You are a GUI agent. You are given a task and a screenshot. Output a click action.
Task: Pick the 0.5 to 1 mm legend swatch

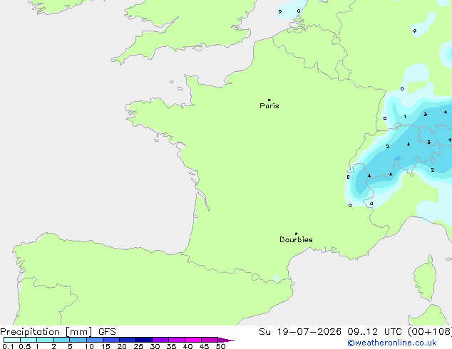click(x=29, y=340)
